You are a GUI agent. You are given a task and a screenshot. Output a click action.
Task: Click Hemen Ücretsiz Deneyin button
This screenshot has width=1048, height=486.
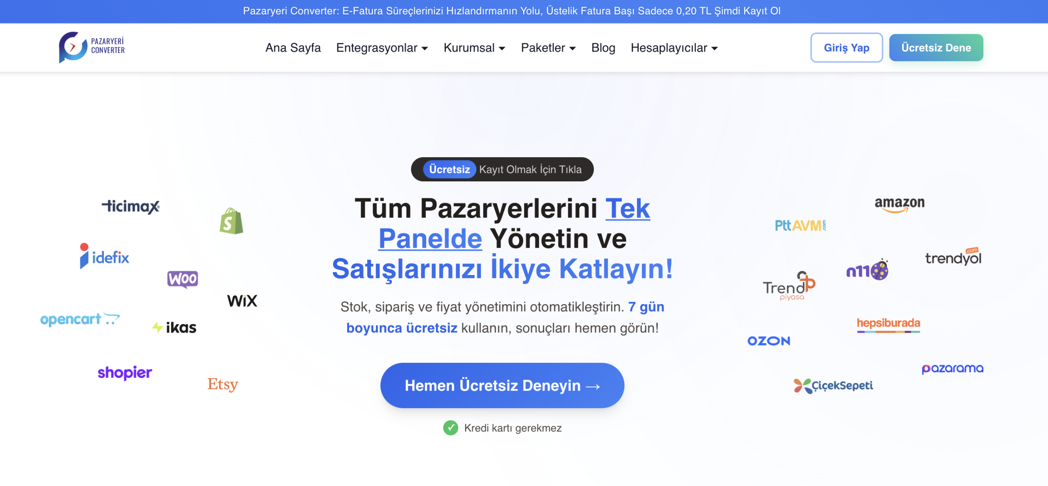tap(502, 385)
